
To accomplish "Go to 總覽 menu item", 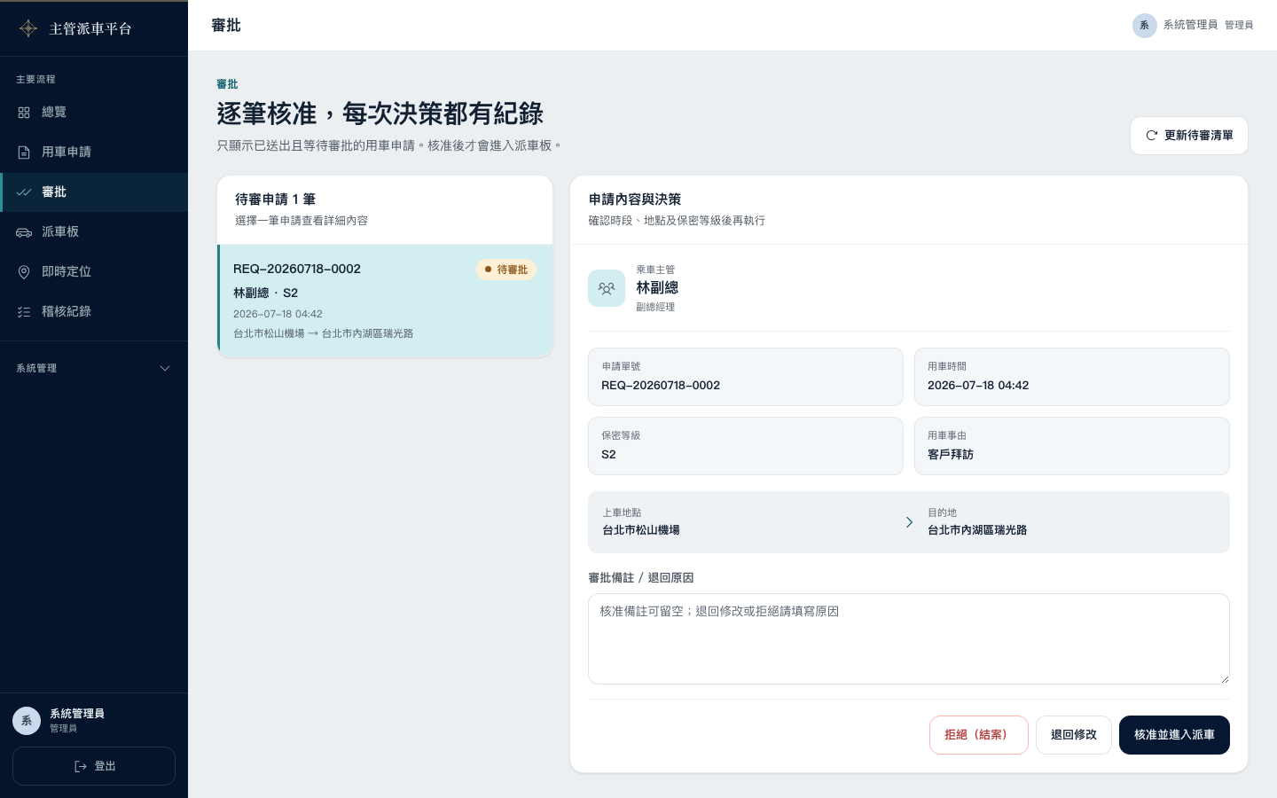I will pos(94,113).
